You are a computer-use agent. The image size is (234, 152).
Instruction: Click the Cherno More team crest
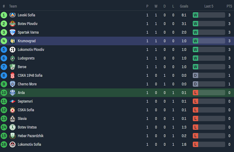point(12,84)
